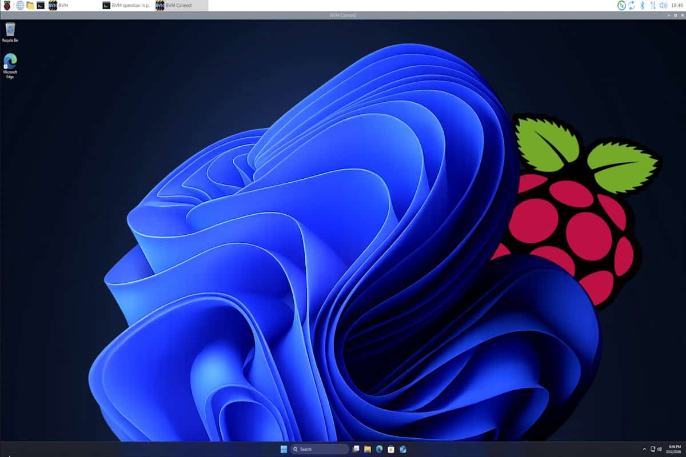This screenshot has width=686, height=457.
Task: Open the Recycle Bin desktop icon
Action: [x=10, y=32]
